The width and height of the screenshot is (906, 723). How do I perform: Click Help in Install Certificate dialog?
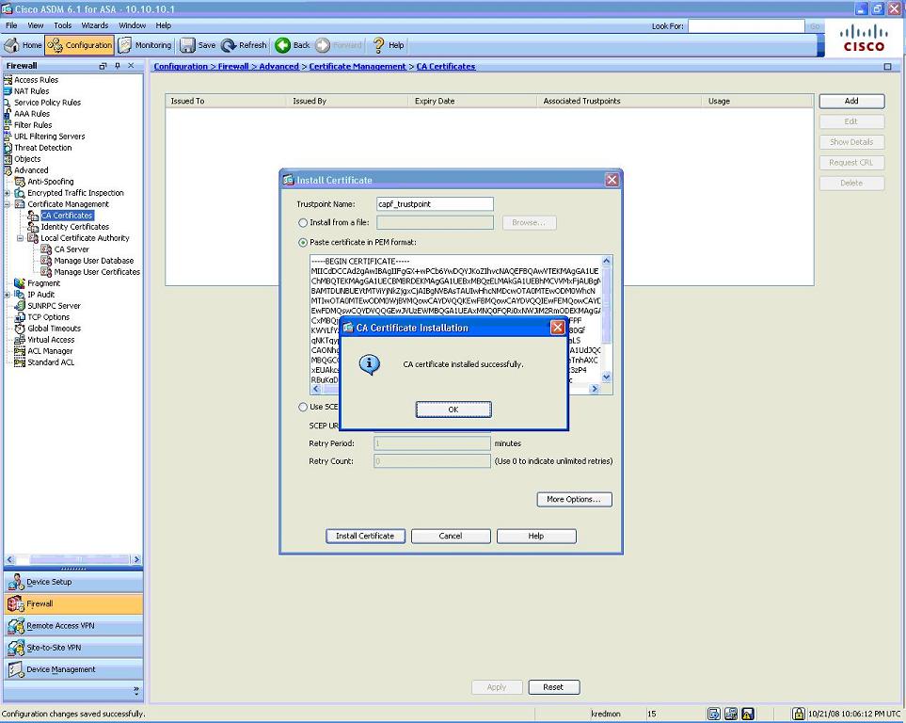536,537
